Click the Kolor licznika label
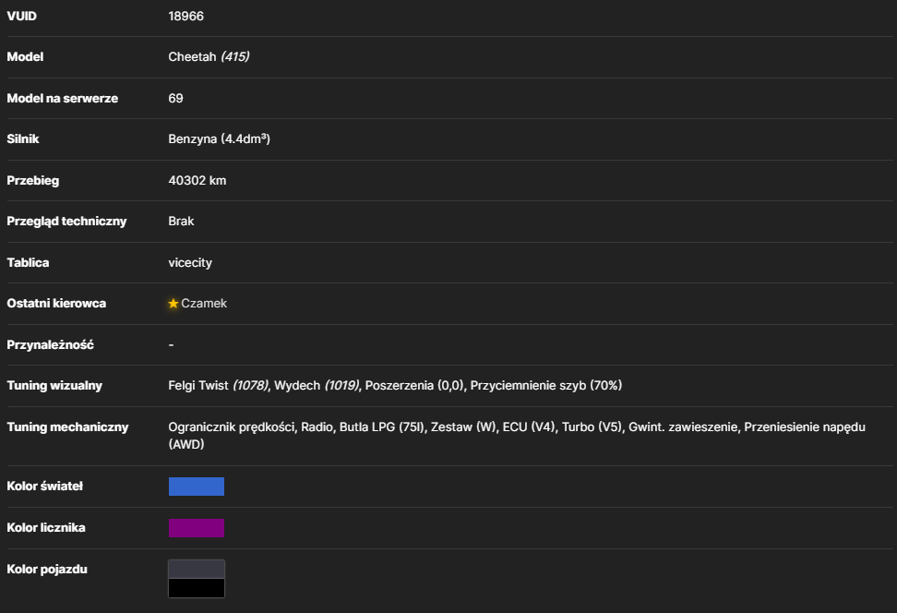Screen dimensions: 897x613 (x=46, y=528)
